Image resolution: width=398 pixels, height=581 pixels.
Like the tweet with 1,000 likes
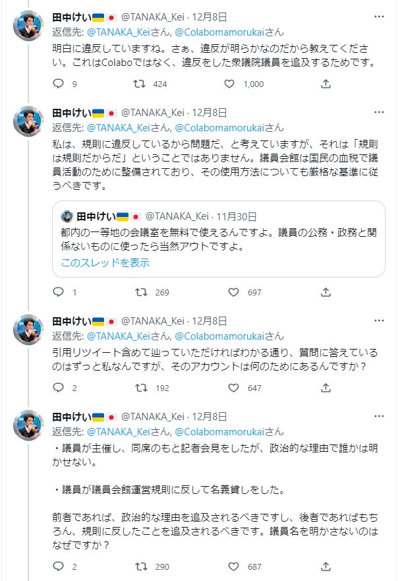coord(229,84)
